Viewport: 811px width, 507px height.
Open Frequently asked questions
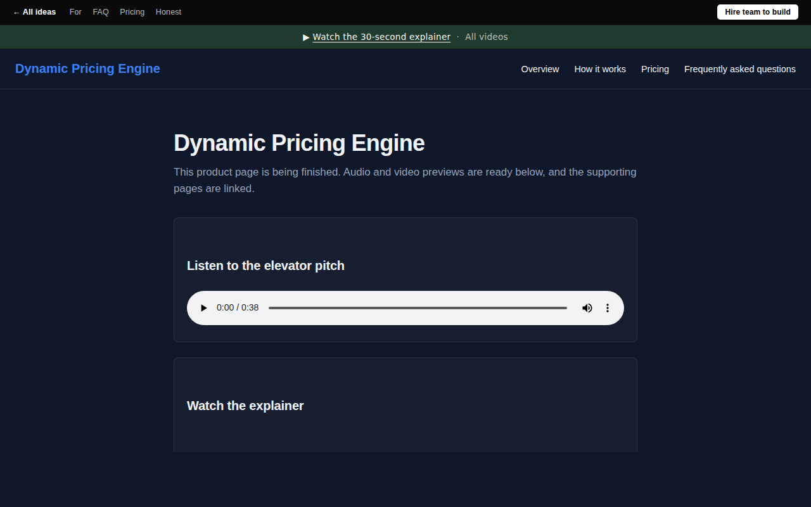pyautogui.click(x=740, y=69)
